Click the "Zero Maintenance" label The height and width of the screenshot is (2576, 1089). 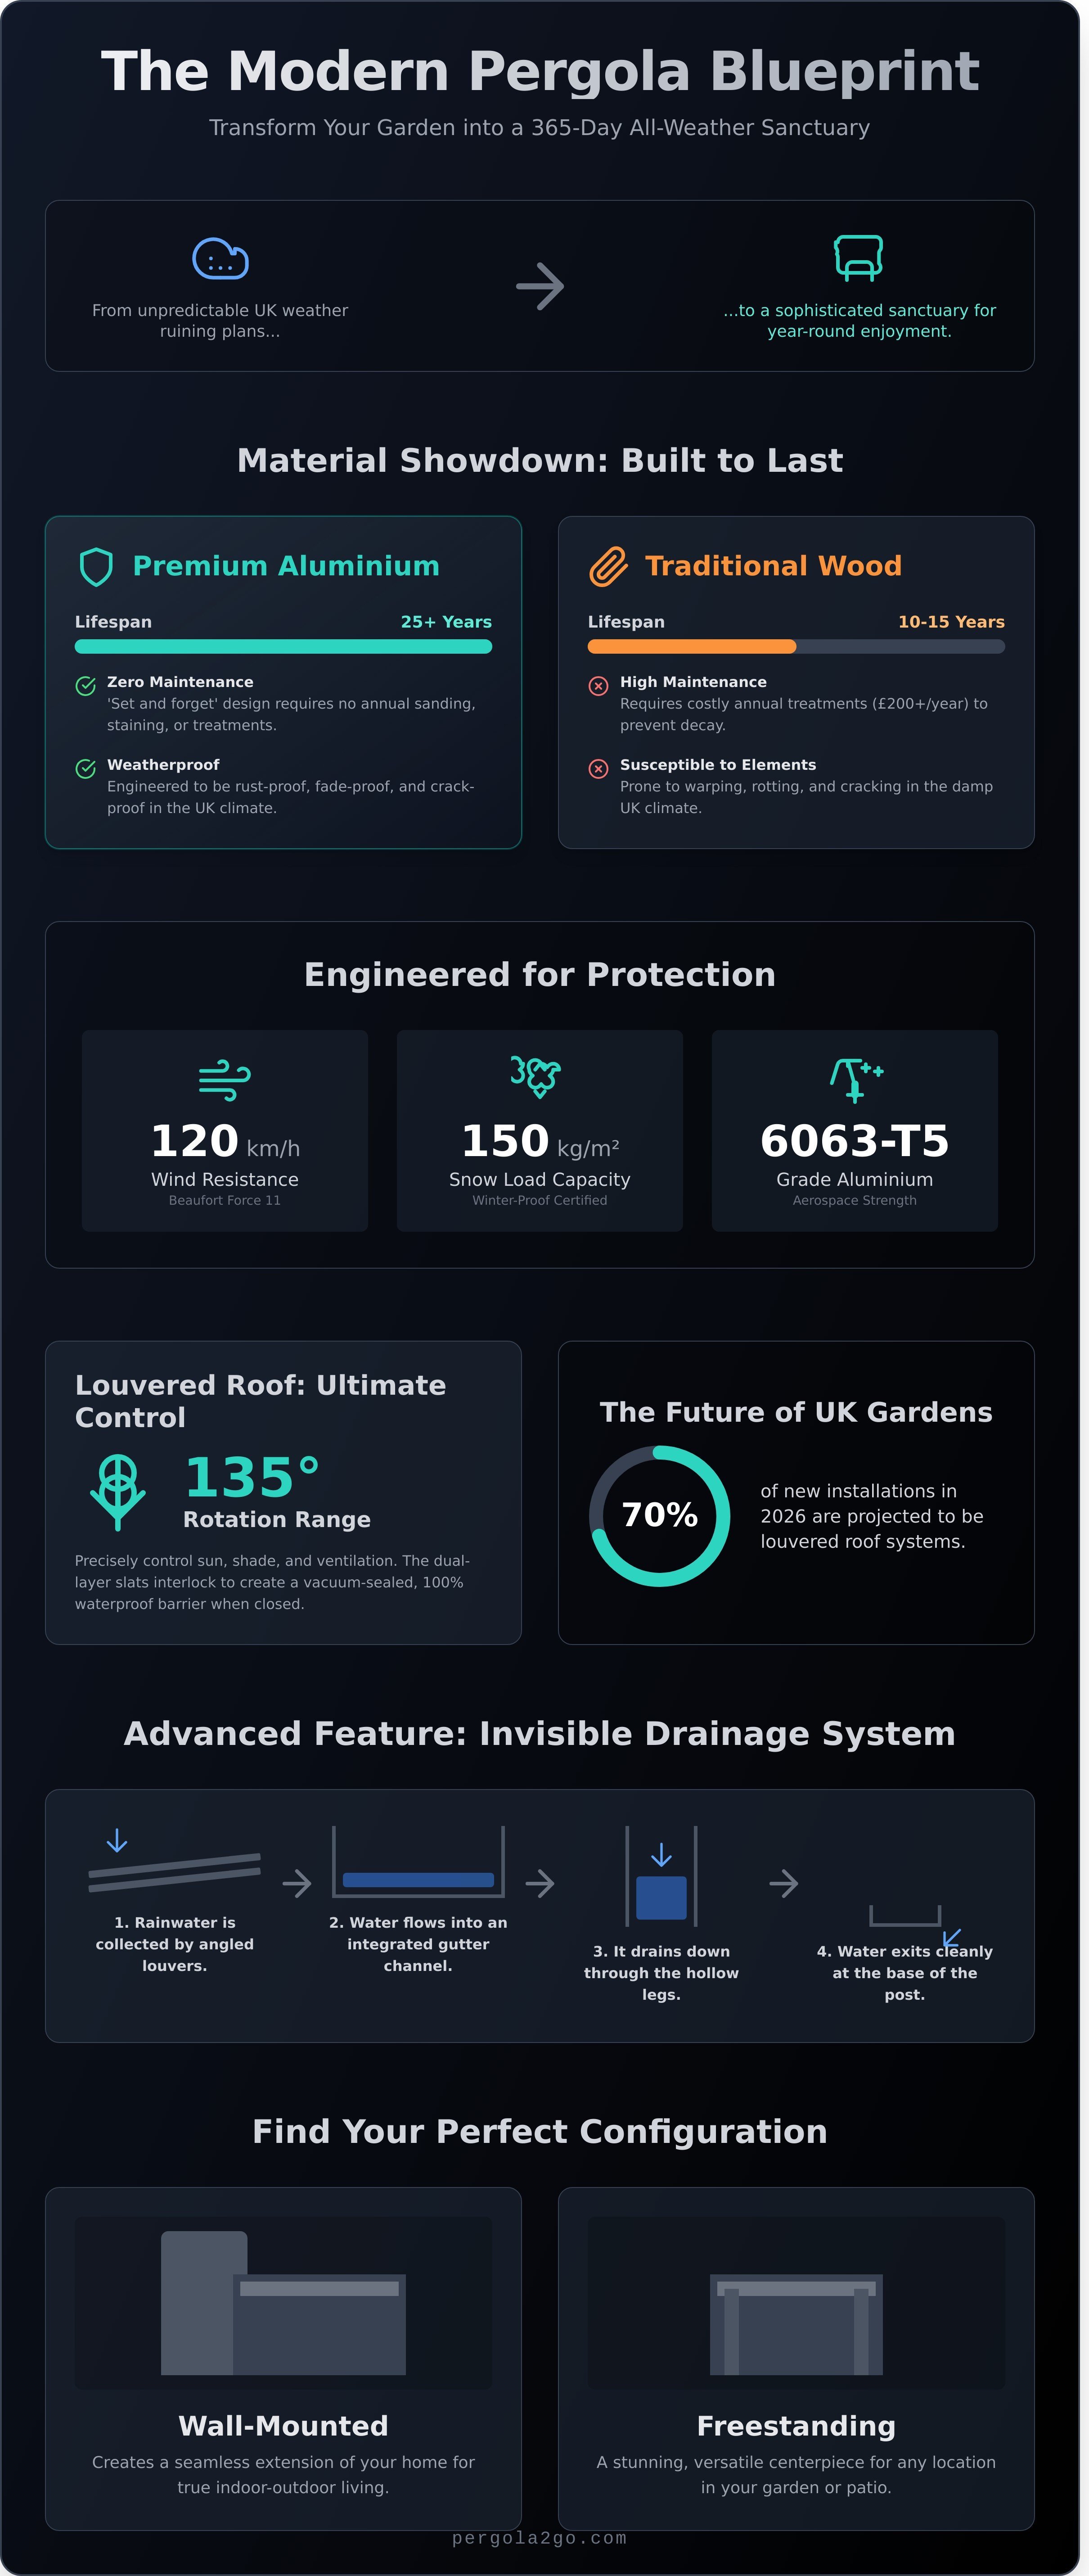click(x=180, y=682)
